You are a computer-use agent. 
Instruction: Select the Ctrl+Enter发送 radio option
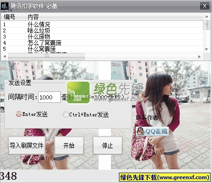pyautogui.click(x=65, y=114)
